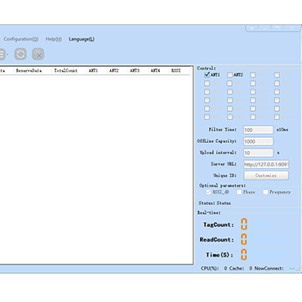The width and height of the screenshot is (302, 302).
Task: Toggle the Frequency optional parameter checkbox
Action: pos(265,192)
